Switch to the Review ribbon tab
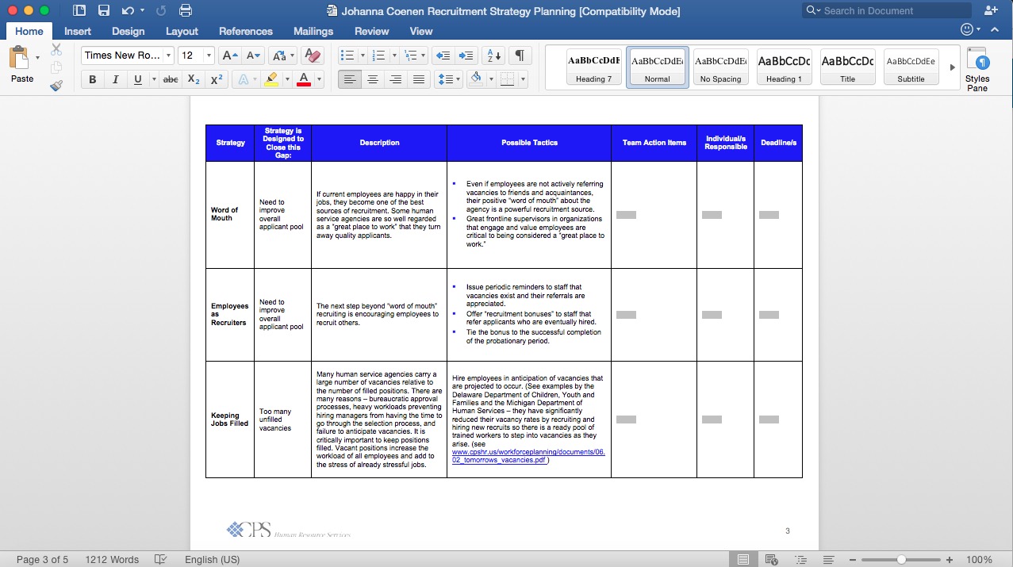 click(x=371, y=31)
